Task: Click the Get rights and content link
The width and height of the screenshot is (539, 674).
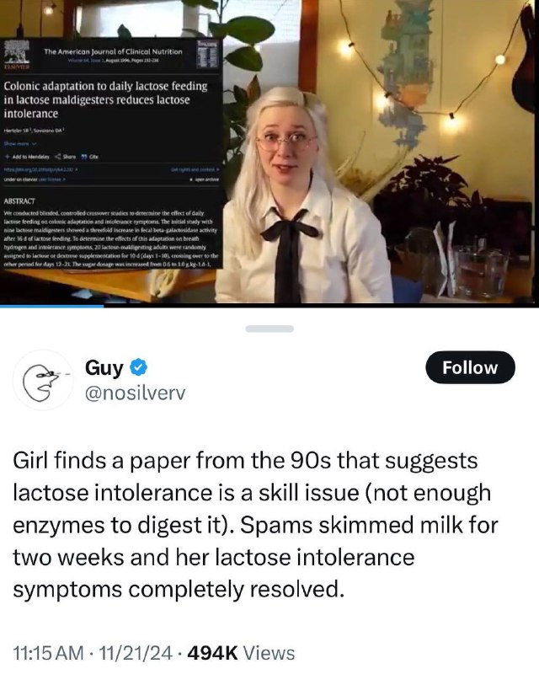Action: click(x=195, y=170)
